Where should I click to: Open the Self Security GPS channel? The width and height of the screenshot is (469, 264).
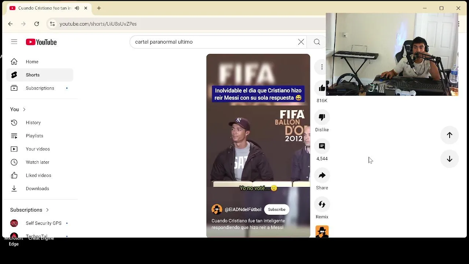(x=40, y=223)
